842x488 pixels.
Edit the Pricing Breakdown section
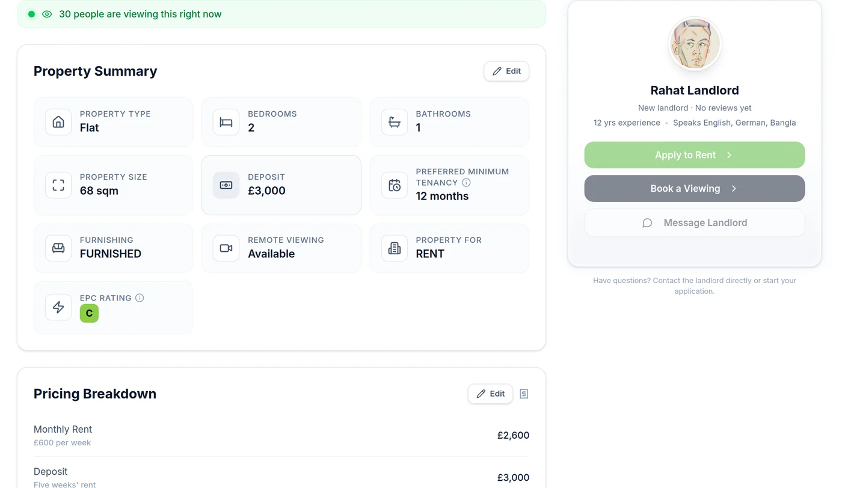490,394
